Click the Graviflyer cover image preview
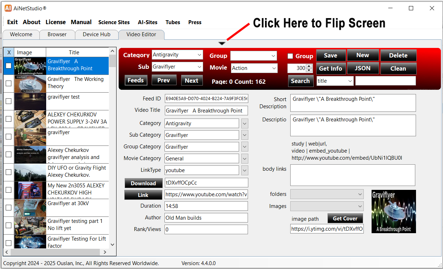The image size is (443, 269). (394, 212)
